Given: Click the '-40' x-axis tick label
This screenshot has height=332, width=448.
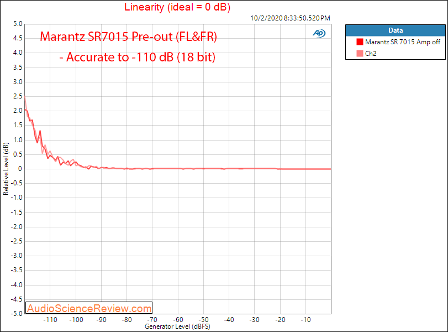Looking at the screenshot, I should click(x=229, y=320).
